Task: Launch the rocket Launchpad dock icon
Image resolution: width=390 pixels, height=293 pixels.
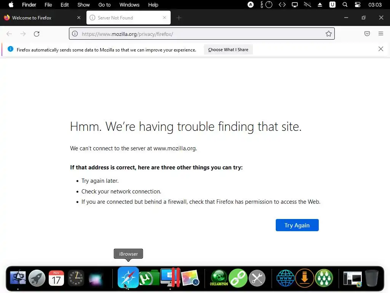Action: pyautogui.click(x=37, y=278)
